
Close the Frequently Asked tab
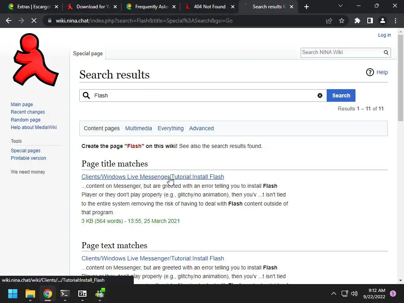point(174,7)
